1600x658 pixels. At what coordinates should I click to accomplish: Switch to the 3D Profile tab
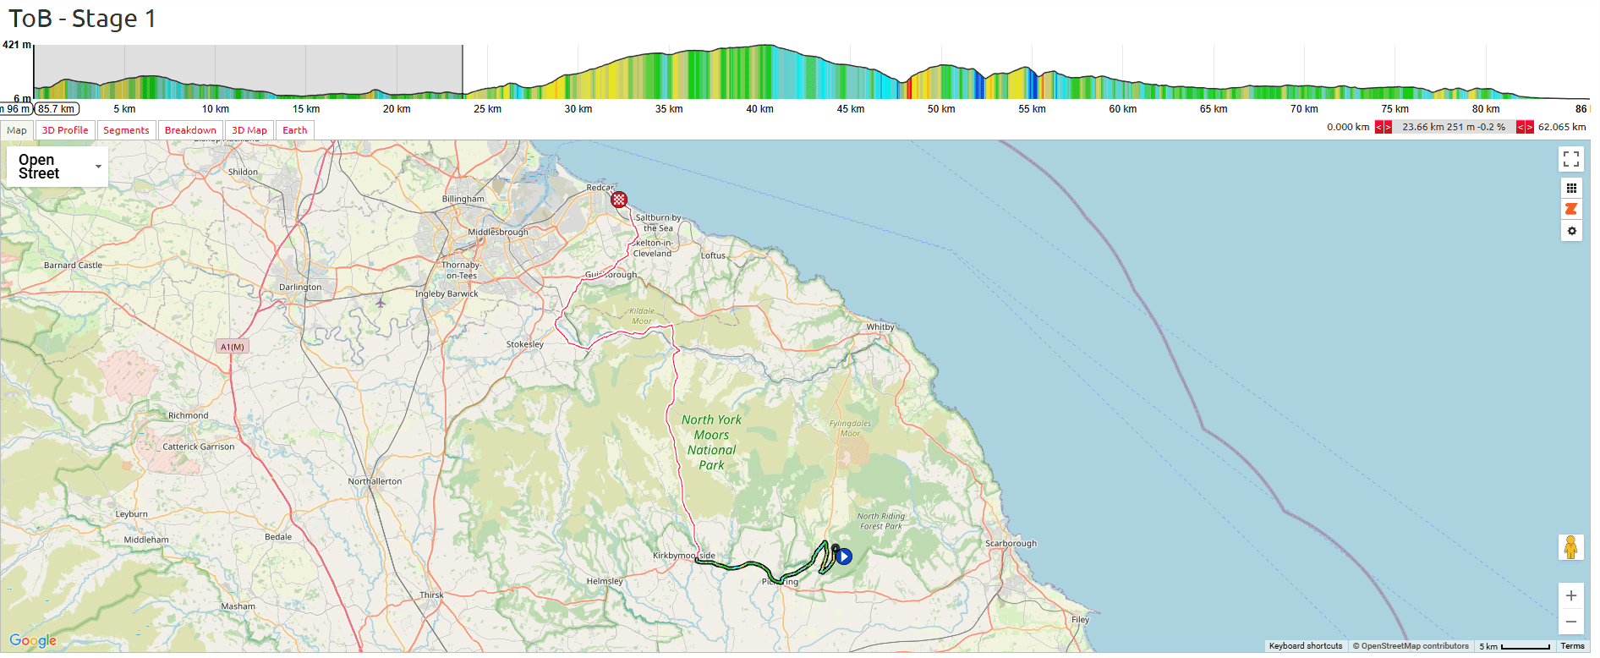[65, 130]
